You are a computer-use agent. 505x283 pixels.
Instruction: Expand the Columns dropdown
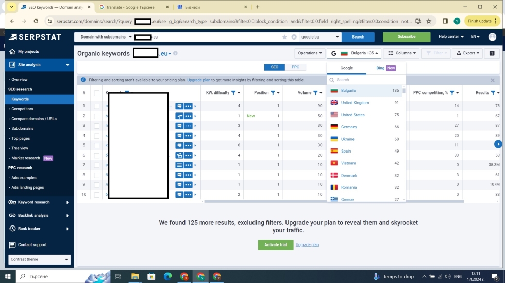click(x=400, y=53)
